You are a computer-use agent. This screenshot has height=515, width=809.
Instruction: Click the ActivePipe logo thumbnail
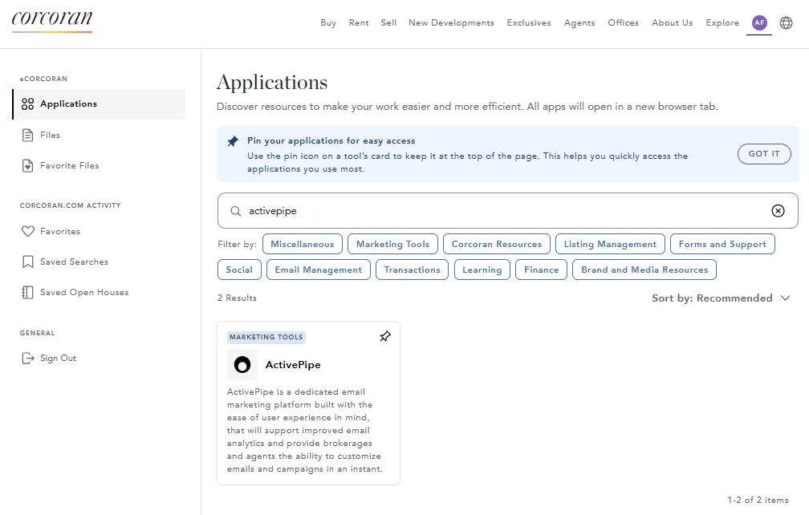242,364
